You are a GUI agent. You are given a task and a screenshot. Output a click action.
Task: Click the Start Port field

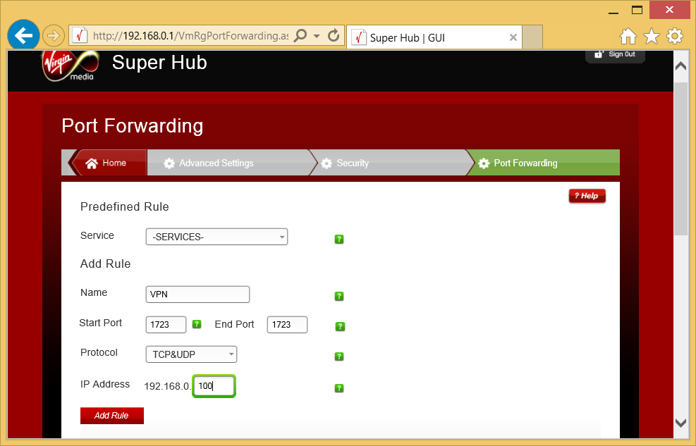point(166,325)
